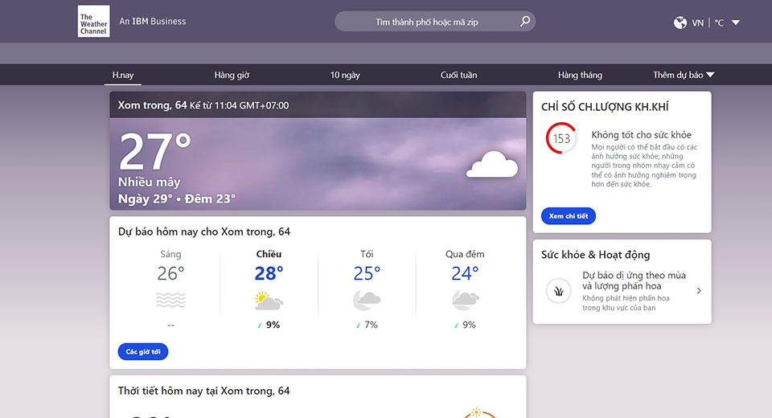Open the allergy forecast chevron arrow

(x=699, y=291)
